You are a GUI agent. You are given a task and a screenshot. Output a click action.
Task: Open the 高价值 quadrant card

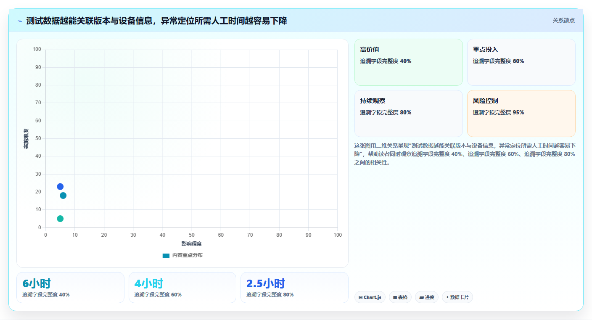(x=409, y=62)
